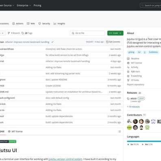
Task: Click the commit status check mark icon
Action: point(52,42)
